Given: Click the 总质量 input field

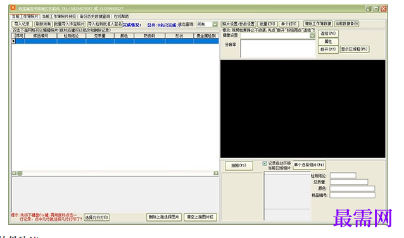Looking at the screenshot, I should tap(349, 182).
